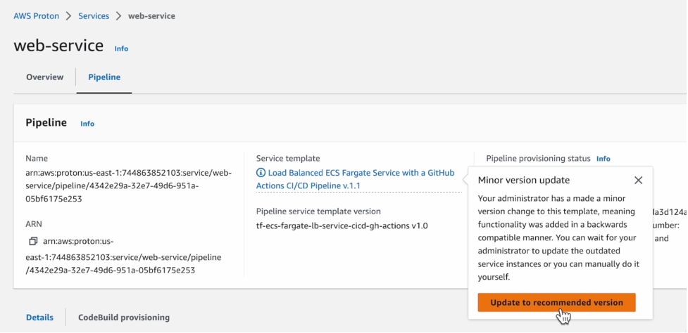Switch to the Overview tab
Viewport: 688px width, 333px height.
[44, 77]
